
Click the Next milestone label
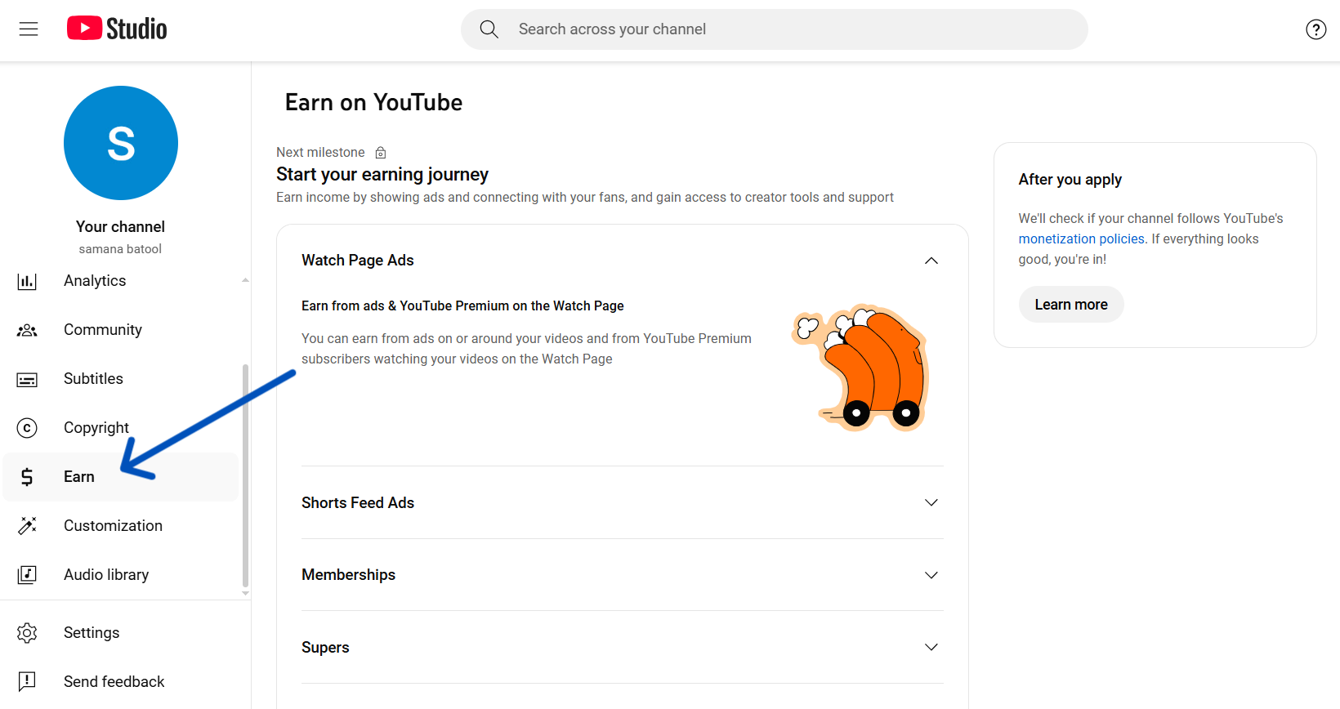point(320,153)
